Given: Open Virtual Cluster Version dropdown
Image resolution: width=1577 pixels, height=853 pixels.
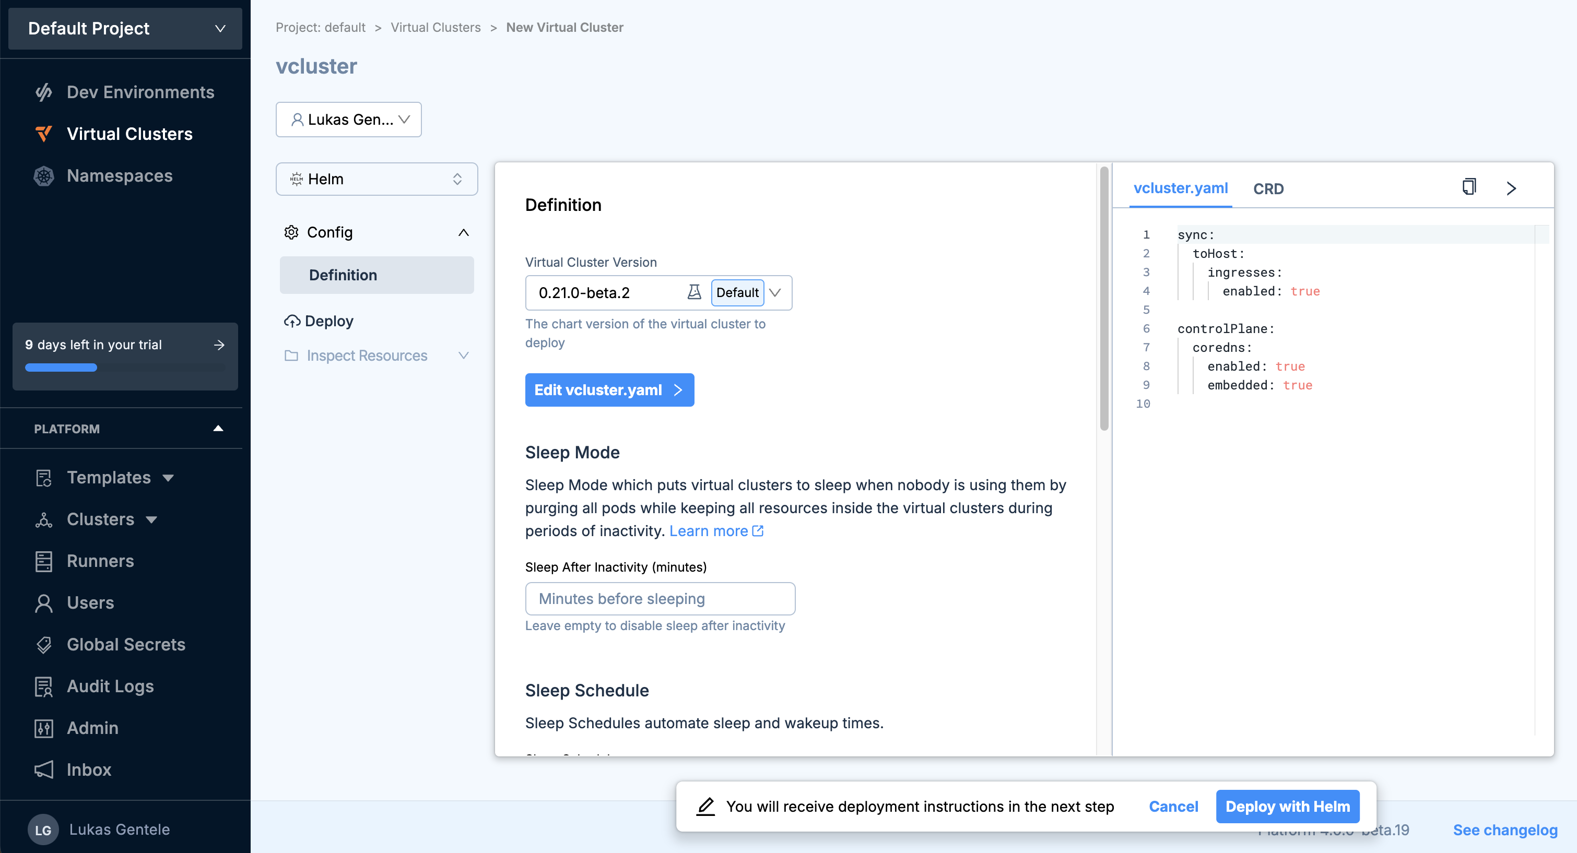Looking at the screenshot, I should [775, 292].
